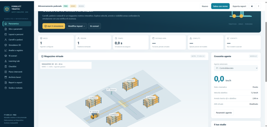The height and width of the screenshot is (127, 267).
Task: Click Salva con nome button
Action: click(x=220, y=6)
